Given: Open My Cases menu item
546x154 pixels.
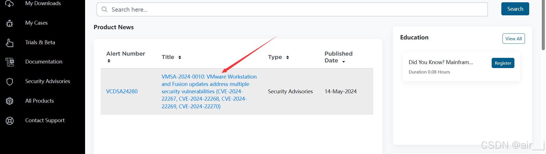Looking at the screenshot, I should (x=36, y=23).
